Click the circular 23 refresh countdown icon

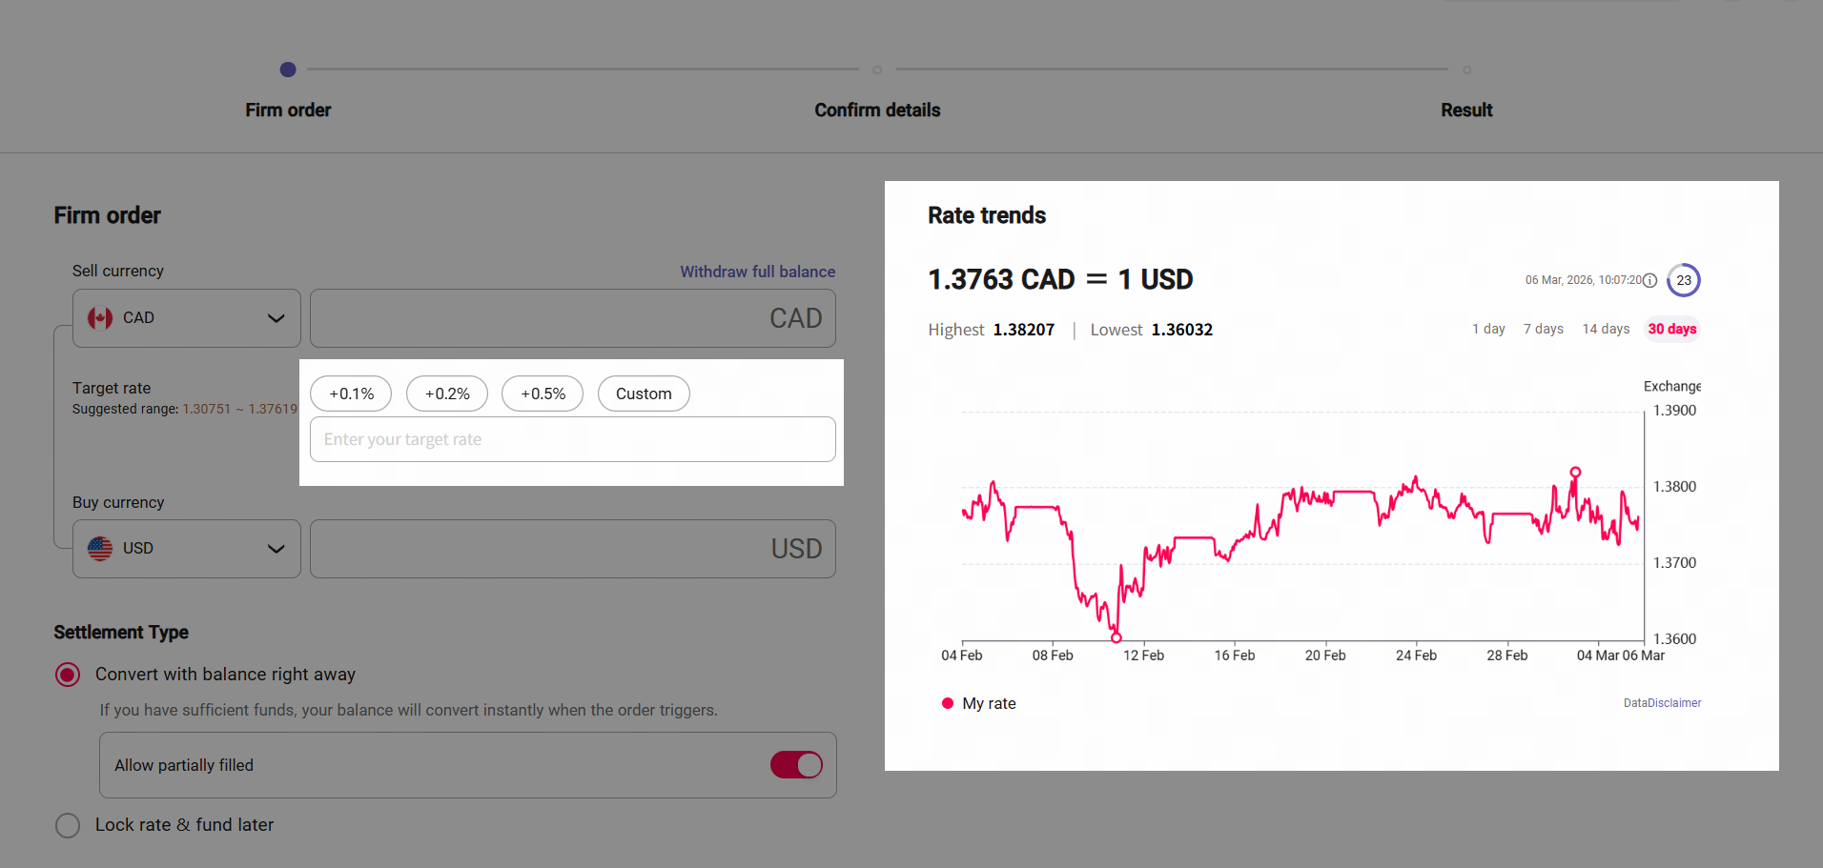[x=1684, y=280]
